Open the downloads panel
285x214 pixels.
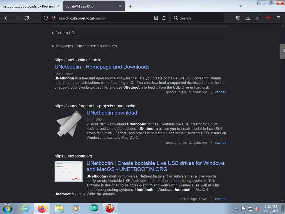(248, 18)
